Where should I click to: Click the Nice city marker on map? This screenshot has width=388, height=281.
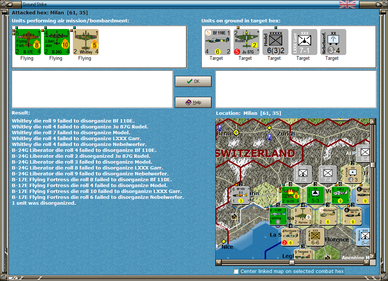click(x=224, y=241)
